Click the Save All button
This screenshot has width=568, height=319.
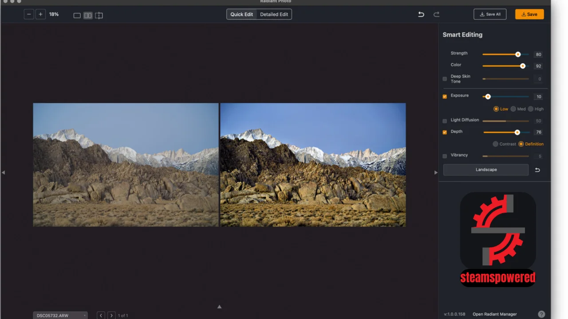tap(490, 14)
